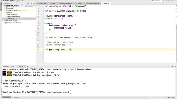Select the Local terminal tab

(x=12, y=67)
